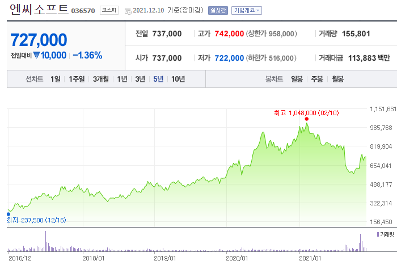Click the 최저 237,500 (12/16) label
This screenshot has width=397, height=269.
36,220
